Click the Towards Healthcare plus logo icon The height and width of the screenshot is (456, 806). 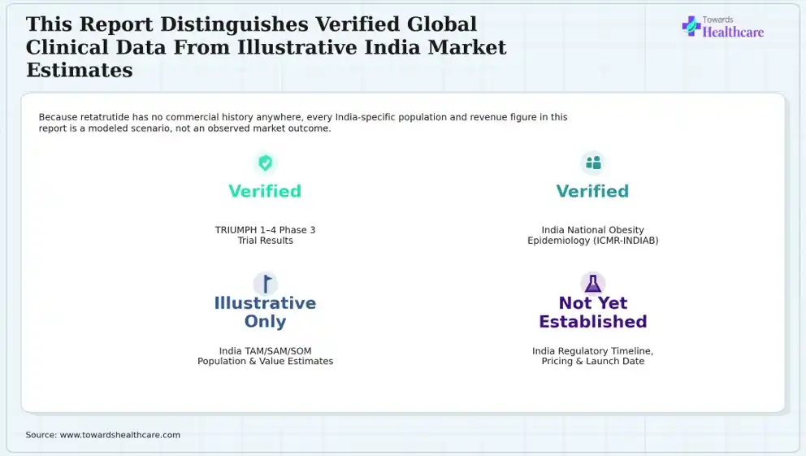click(691, 26)
